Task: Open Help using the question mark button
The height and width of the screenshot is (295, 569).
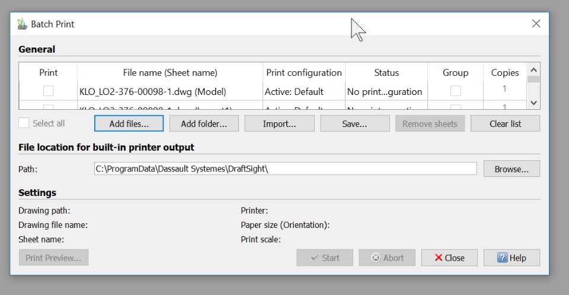Action: 512,258
